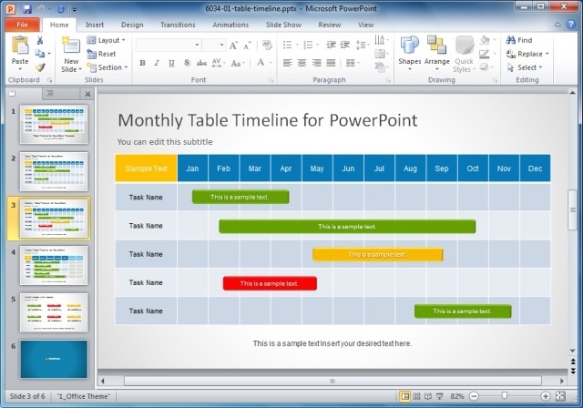The height and width of the screenshot is (408, 583).
Task: Justify text alignment
Action: (331, 63)
